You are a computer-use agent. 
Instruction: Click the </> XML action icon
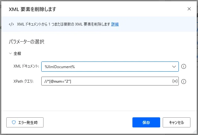click(x=11, y=24)
